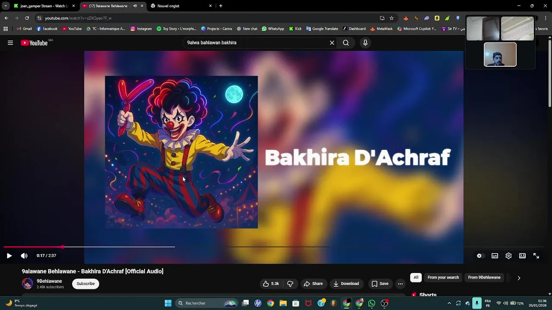Open the weather widget on taskbar
The width and height of the screenshot is (552, 310).
pyautogui.click(x=22, y=303)
